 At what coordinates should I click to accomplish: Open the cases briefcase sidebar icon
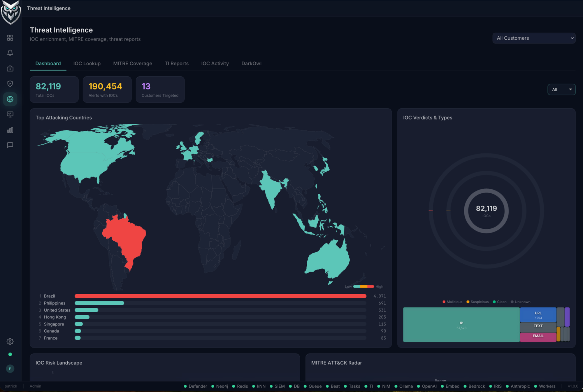pos(10,69)
